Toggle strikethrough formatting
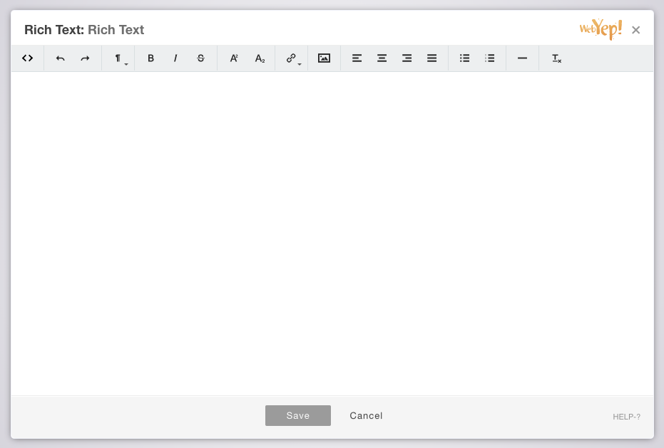Screen dimensions: 664x448 [200, 58]
